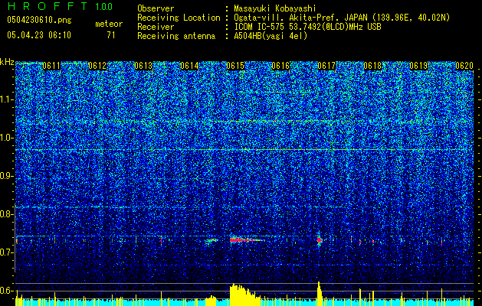Click the 0620 time marker

[x=464, y=66]
